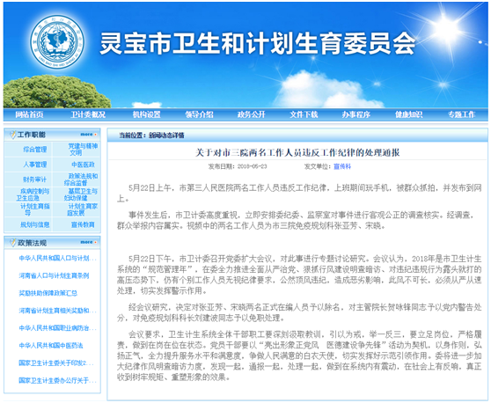Viewport: 491px width, 403px height.
Task: Click the article title heading
Action: coord(297,152)
